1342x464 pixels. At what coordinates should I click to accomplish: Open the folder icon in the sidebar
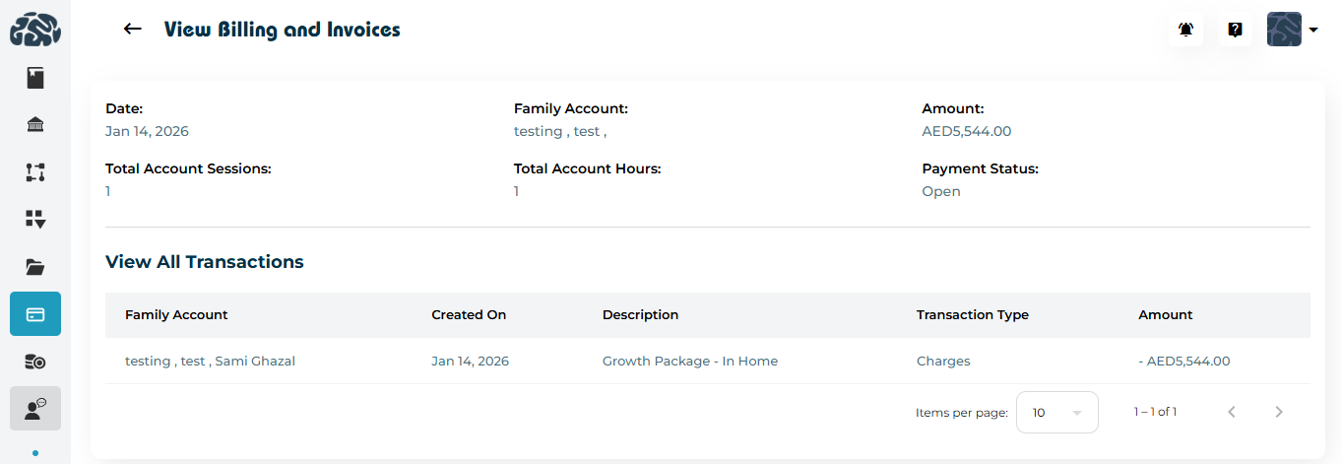tap(35, 267)
